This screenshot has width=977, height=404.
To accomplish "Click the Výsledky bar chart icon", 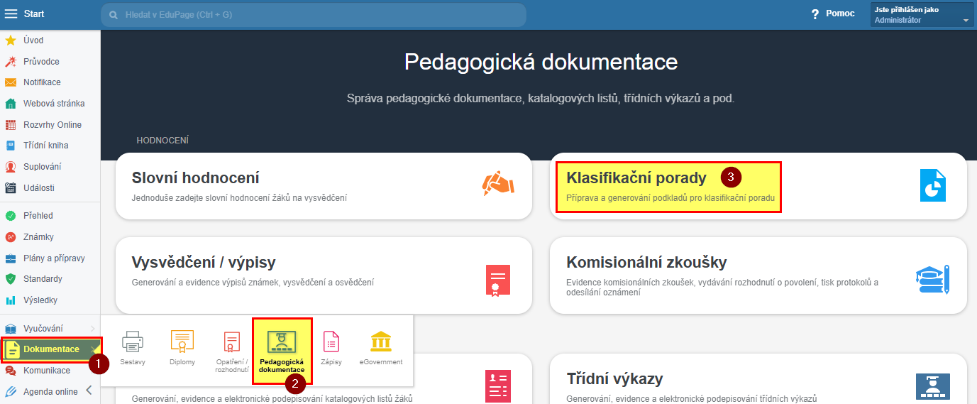I will (11, 300).
